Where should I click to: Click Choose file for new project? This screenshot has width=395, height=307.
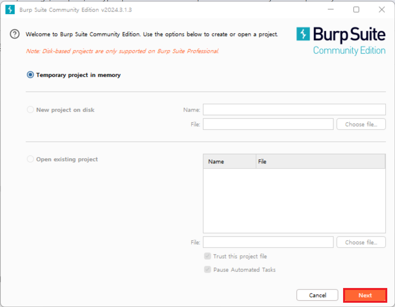(361, 124)
